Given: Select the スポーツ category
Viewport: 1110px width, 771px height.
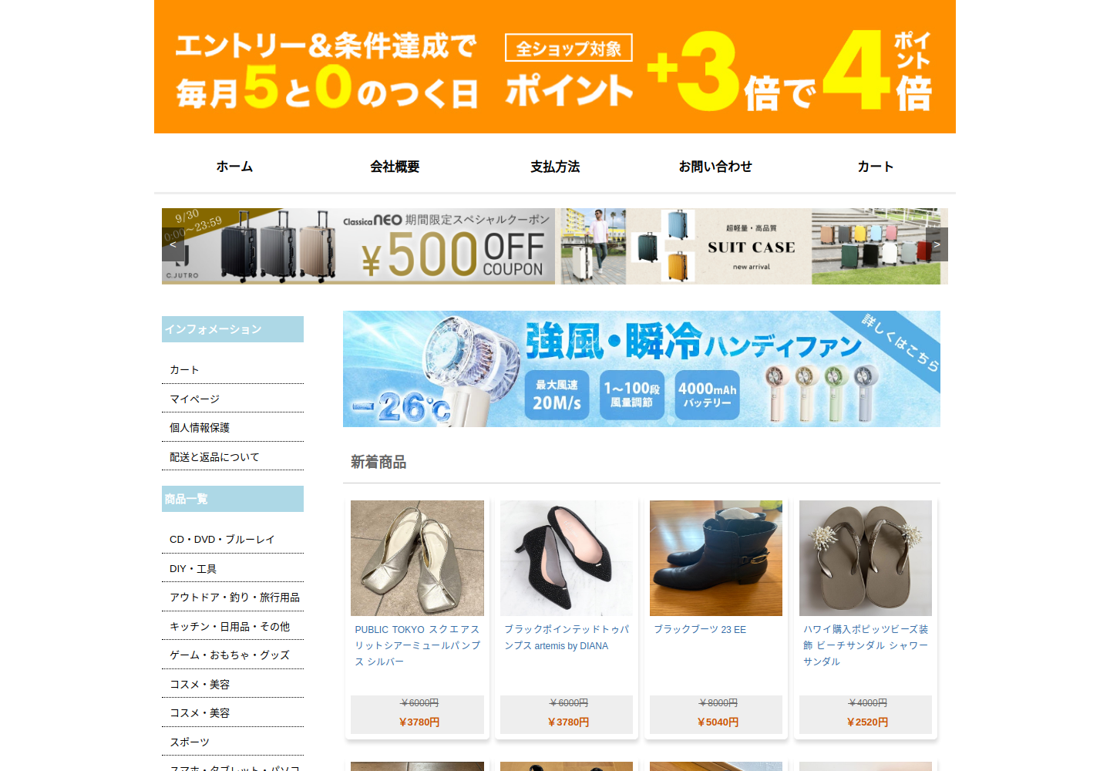Looking at the screenshot, I should (190, 742).
